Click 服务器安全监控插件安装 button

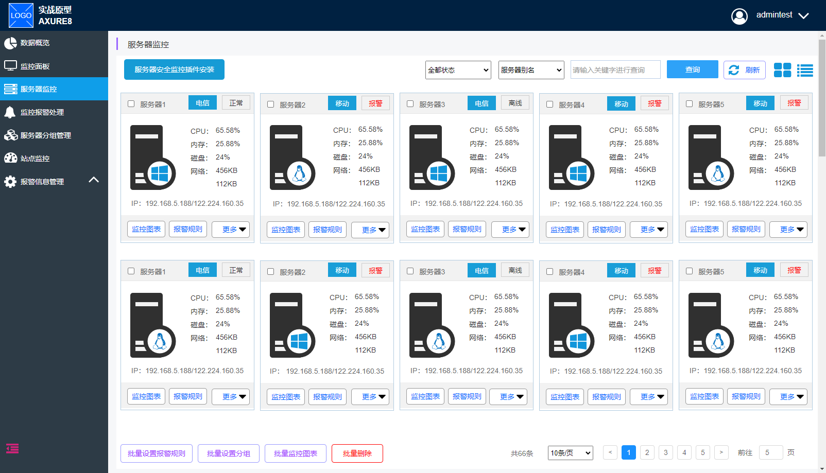pyautogui.click(x=174, y=69)
